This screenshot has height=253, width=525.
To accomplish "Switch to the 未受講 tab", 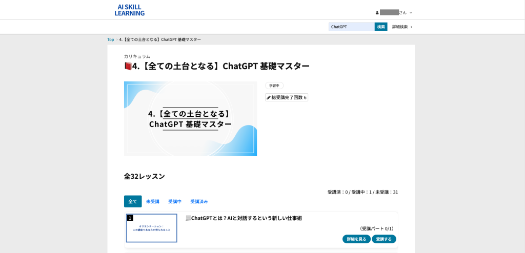I will 153,201.
